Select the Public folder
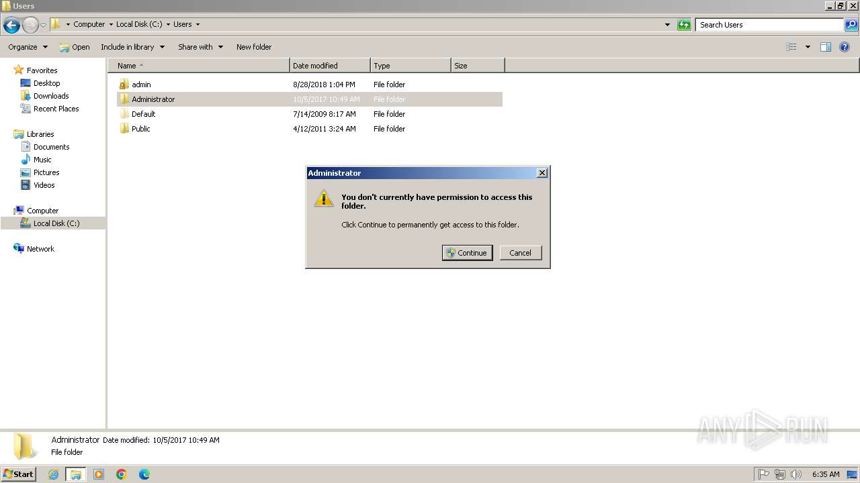The image size is (860, 483). (x=140, y=129)
